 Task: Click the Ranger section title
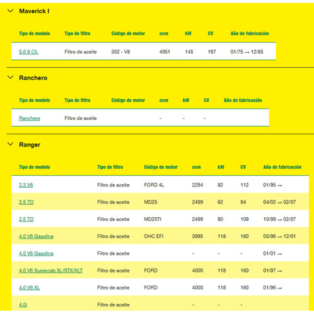pos(29,145)
